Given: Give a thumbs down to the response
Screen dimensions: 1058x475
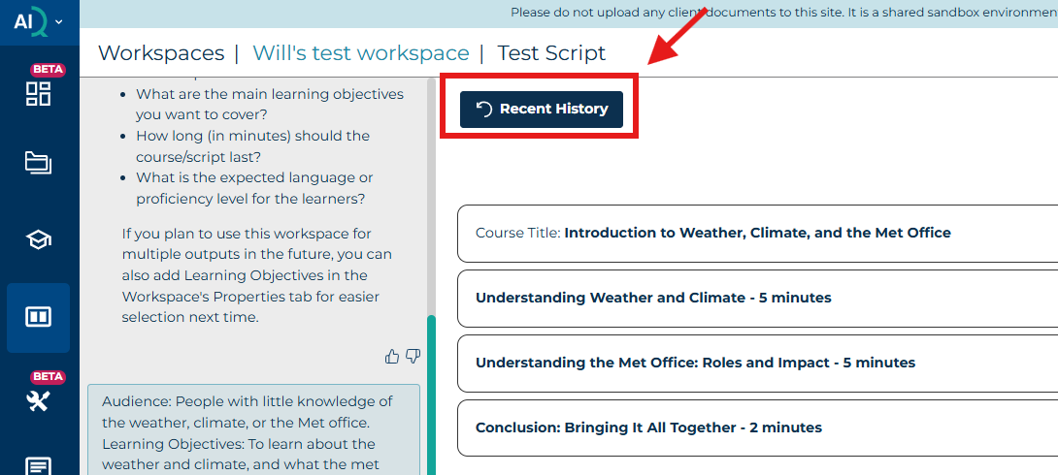Looking at the screenshot, I should click(x=413, y=357).
